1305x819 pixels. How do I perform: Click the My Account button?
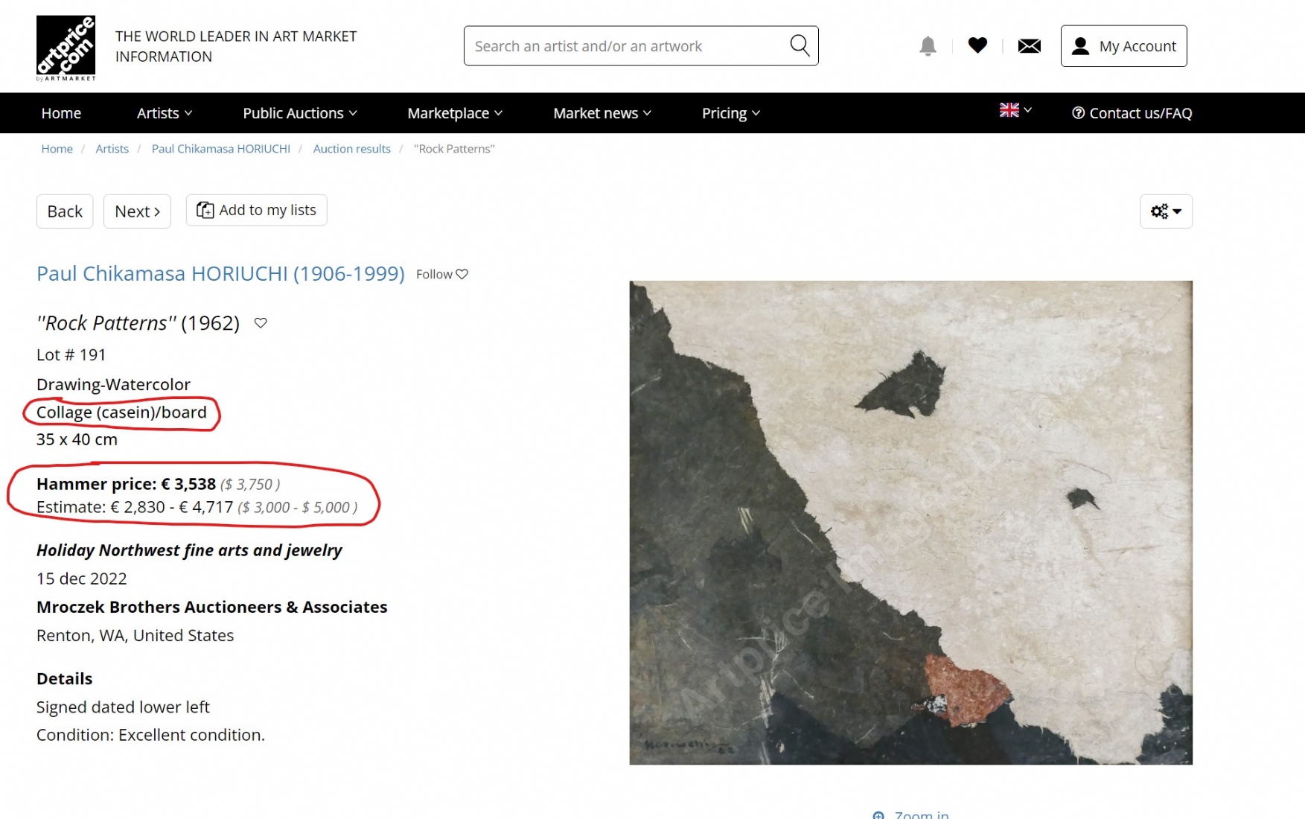point(1123,46)
